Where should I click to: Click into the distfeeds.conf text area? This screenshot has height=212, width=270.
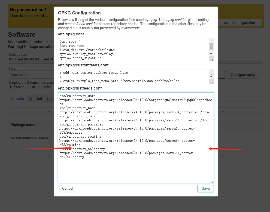(136, 137)
